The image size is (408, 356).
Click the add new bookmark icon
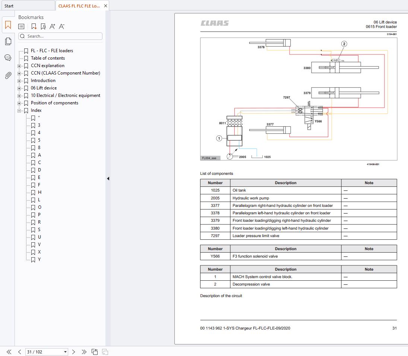click(x=34, y=26)
